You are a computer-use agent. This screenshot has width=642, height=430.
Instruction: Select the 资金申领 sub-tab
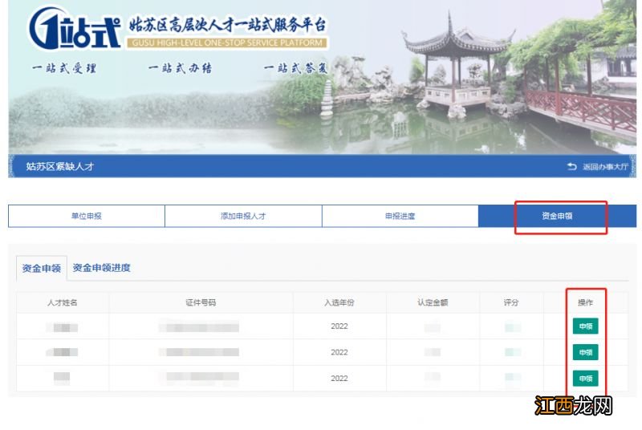click(x=42, y=269)
